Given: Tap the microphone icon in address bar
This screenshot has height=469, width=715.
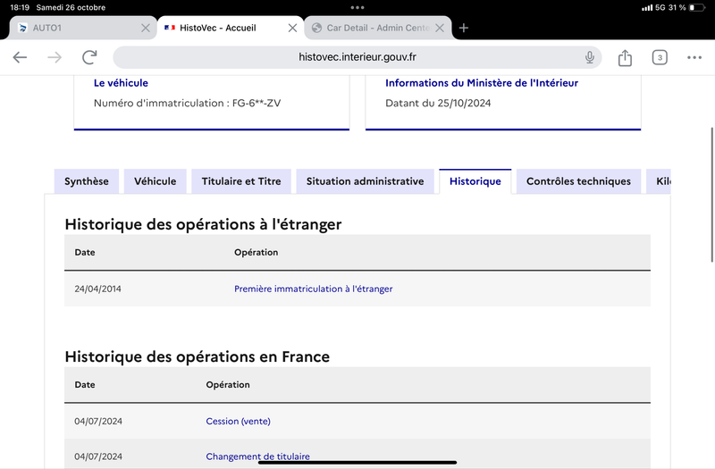Looking at the screenshot, I should point(590,57).
